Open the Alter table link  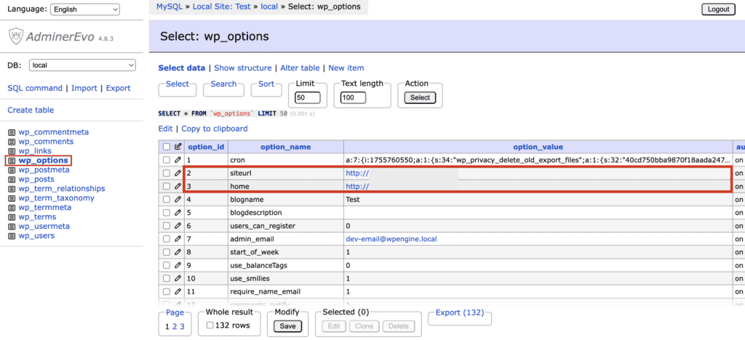coord(300,68)
